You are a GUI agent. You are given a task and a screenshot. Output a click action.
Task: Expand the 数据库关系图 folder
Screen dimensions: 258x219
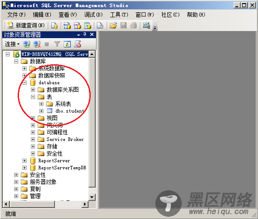(33, 90)
